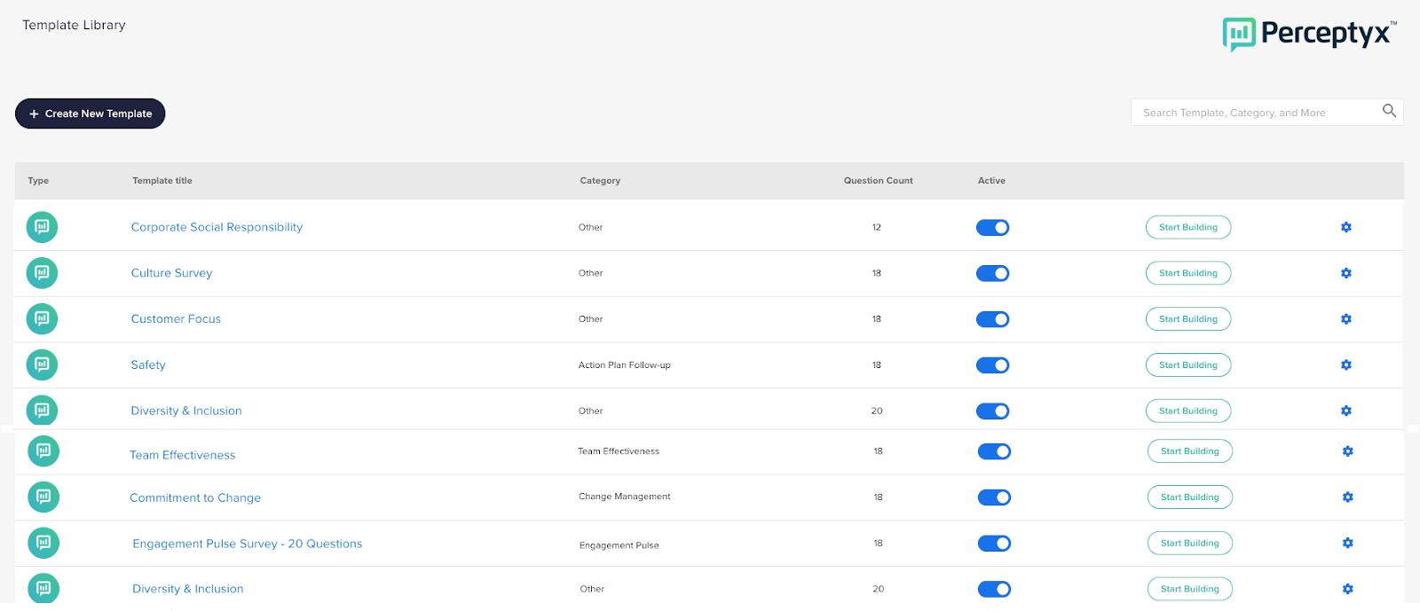The width and height of the screenshot is (1420, 611).
Task: Click question count 18 in Commitment to Change row
Action: 879,497
